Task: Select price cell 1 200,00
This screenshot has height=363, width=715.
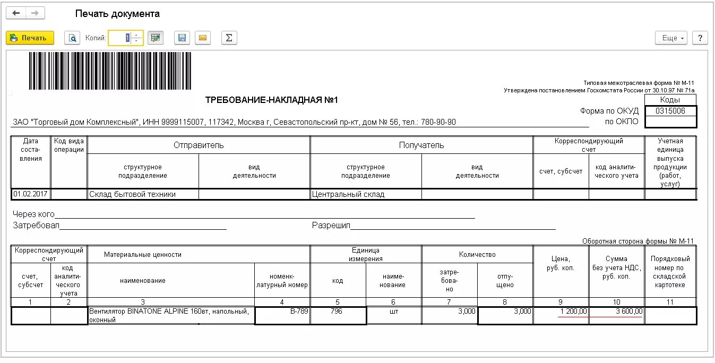Action: (x=561, y=316)
